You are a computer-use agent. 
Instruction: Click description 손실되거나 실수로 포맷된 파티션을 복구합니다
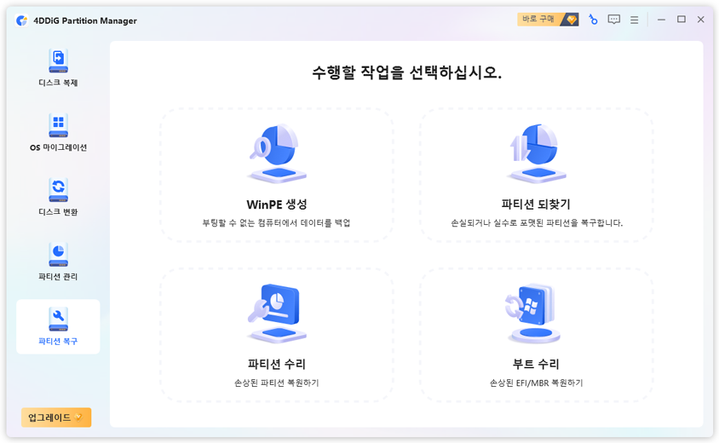coord(537,223)
